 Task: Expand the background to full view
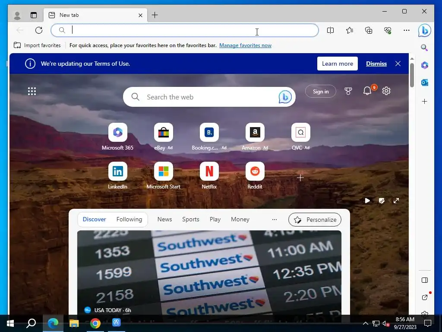point(396,201)
